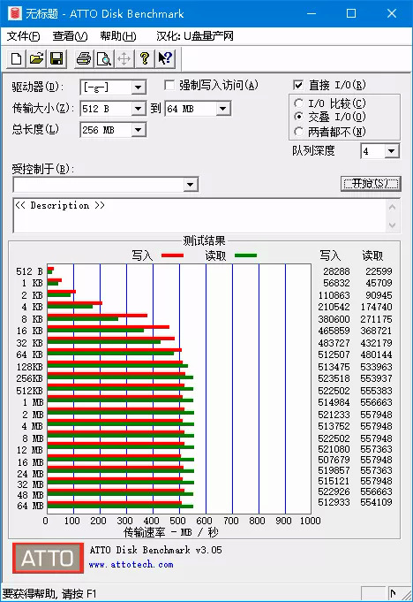Click the read value 174740

tap(376, 307)
